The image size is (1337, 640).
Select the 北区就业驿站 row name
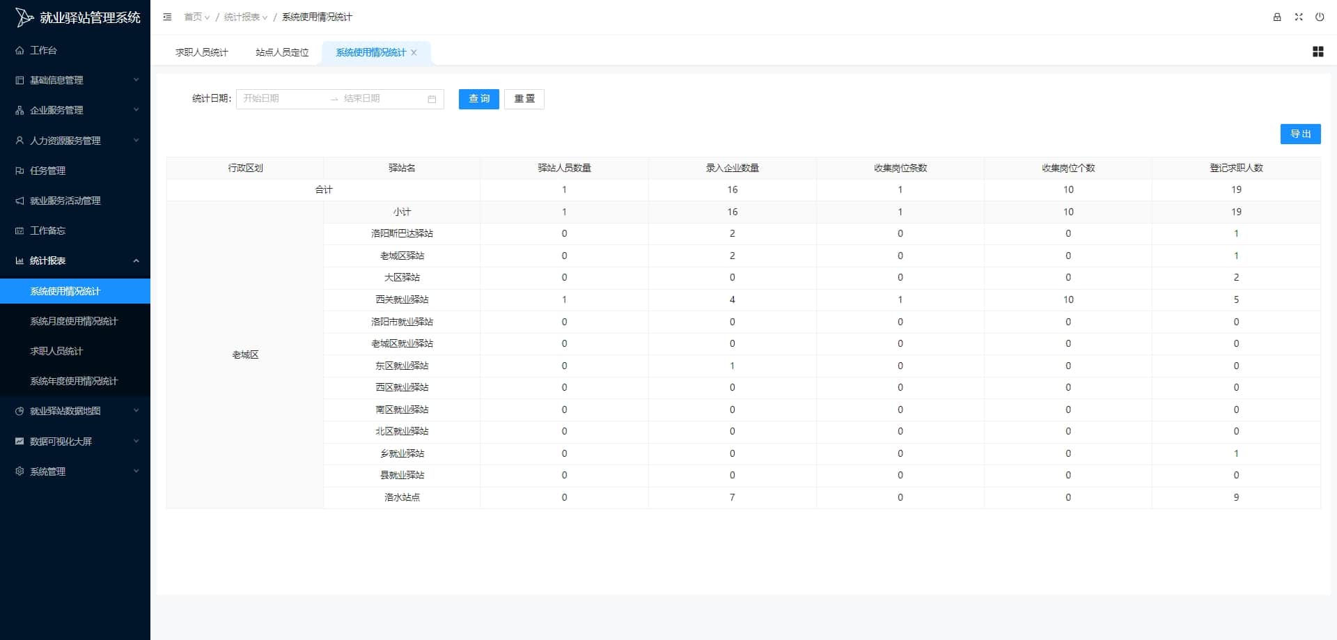tap(402, 431)
